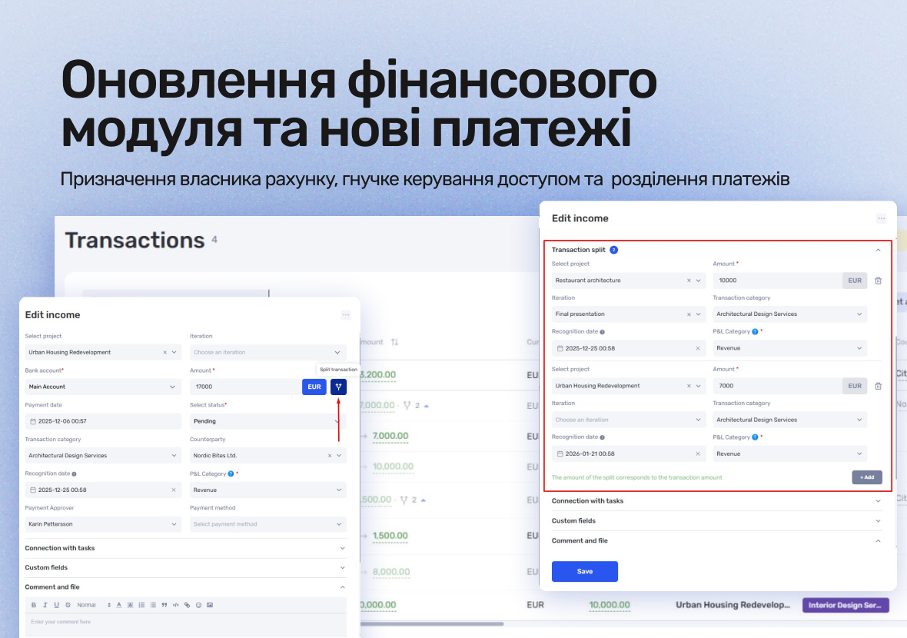Image resolution: width=907 pixels, height=638 pixels.
Task: Apply Bold in the comment editor toolbar
Action: 34,605
